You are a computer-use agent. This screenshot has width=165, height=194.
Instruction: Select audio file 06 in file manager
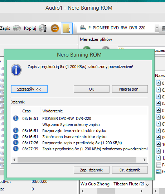[160, 117]
